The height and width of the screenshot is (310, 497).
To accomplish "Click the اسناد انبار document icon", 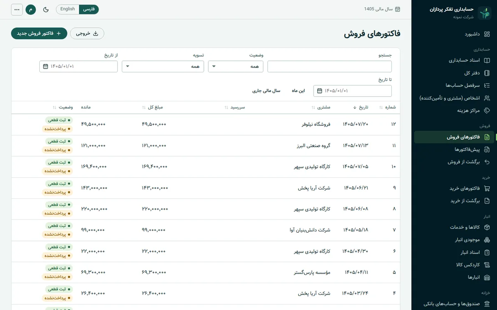I will pyautogui.click(x=487, y=252).
